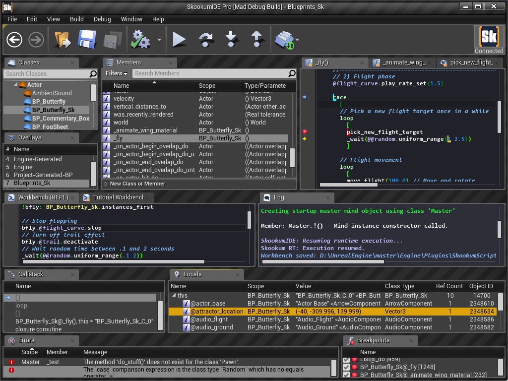Go back with the left arrow toolbar icon
Image resolution: width=508 pixels, height=381 pixels.
point(14,40)
